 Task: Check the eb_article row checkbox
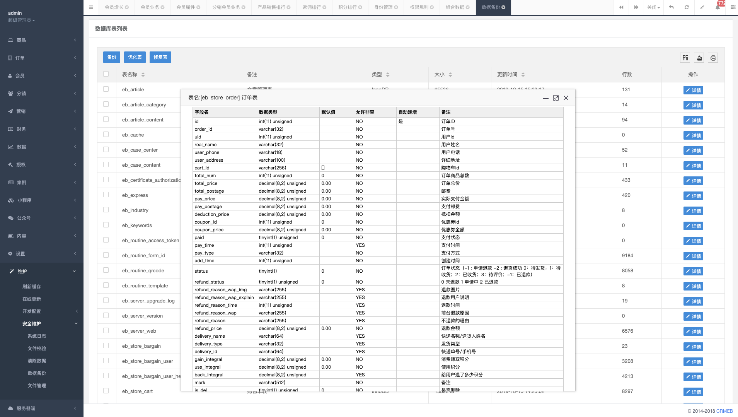pos(106,89)
